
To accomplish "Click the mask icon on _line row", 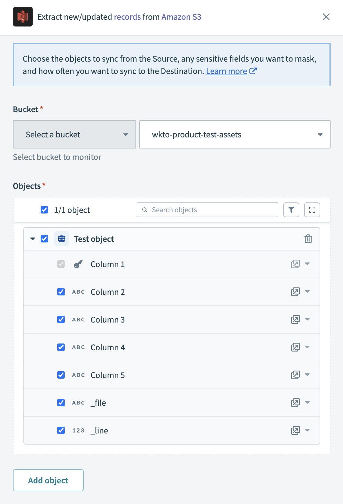I will pyautogui.click(x=295, y=430).
